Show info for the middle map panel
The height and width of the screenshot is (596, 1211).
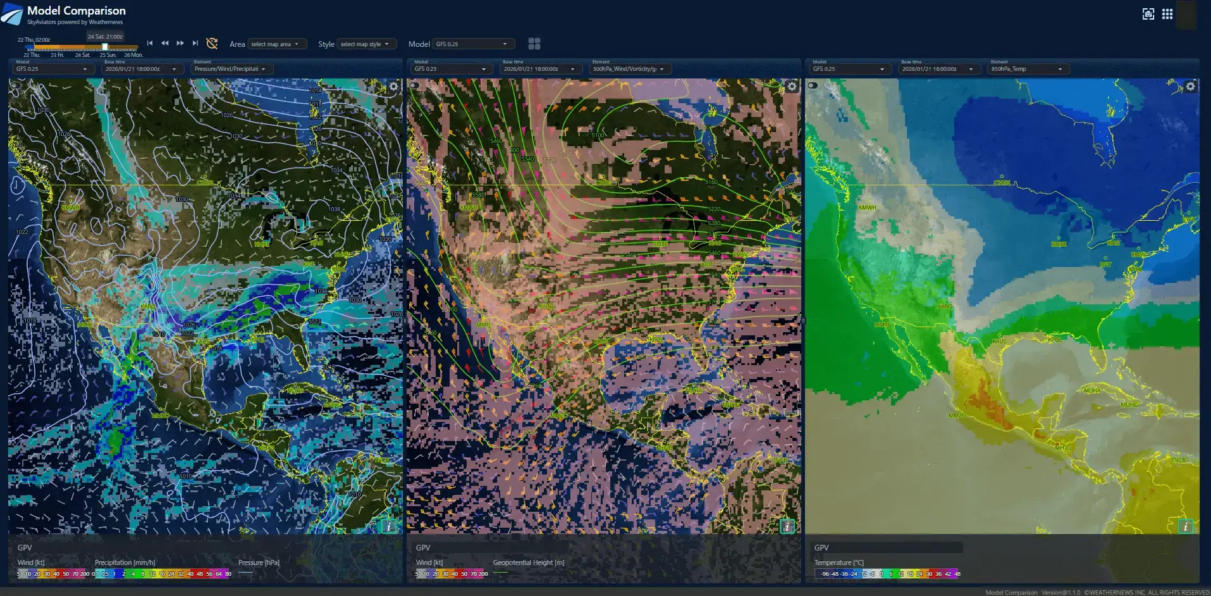coord(787,526)
